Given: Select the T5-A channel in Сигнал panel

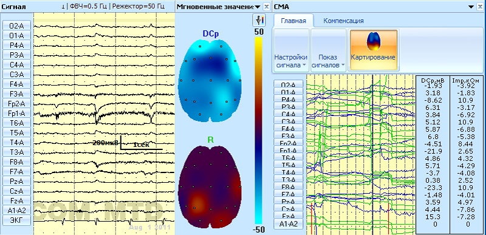Looking at the screenshot, I should [x=17, y=132].
